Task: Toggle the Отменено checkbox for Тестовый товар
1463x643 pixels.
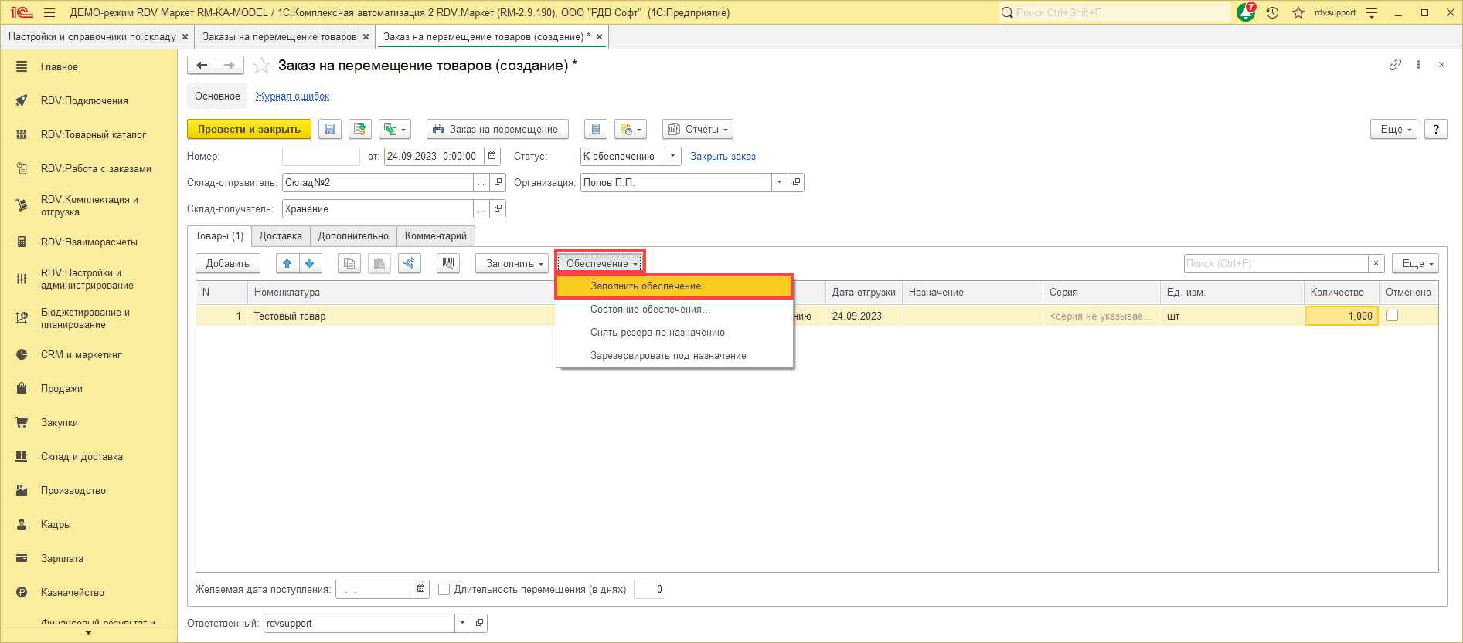Action: [1392, 316]
